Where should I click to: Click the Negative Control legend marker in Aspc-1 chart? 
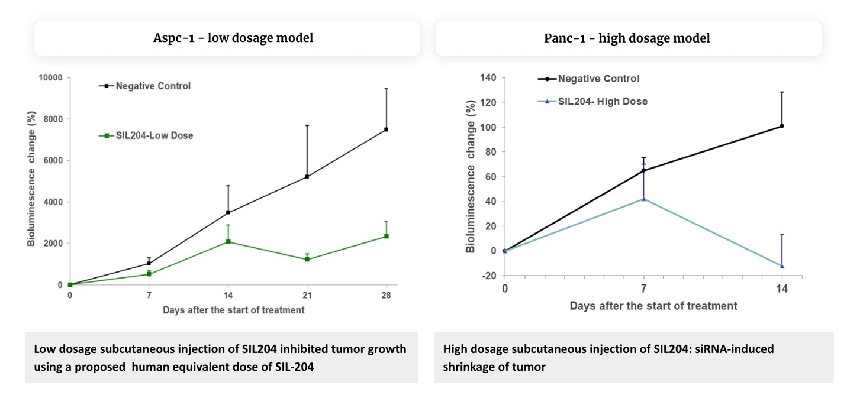(x=107, y=86)
